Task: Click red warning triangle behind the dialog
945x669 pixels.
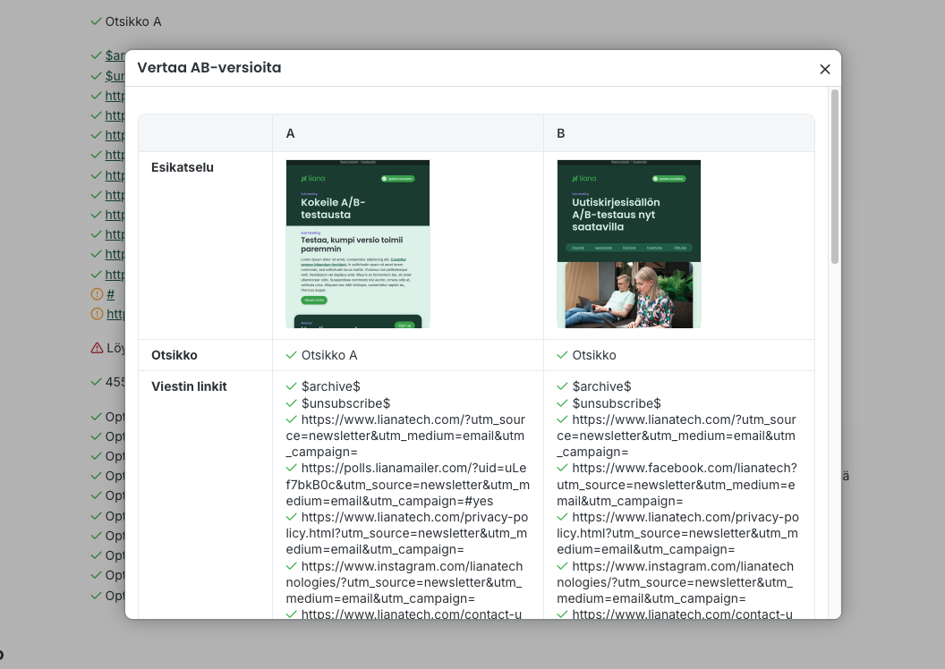Action: pos(97,348)
